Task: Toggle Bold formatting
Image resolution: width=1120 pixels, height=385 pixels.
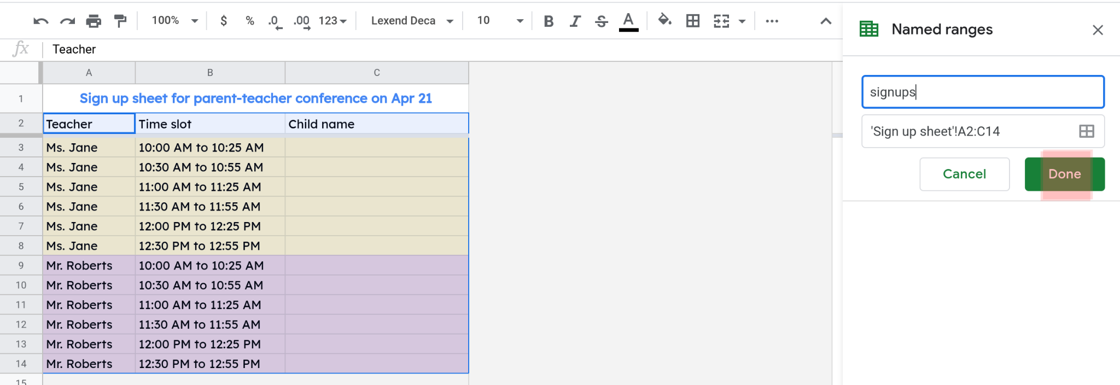Action: [549, 21]
